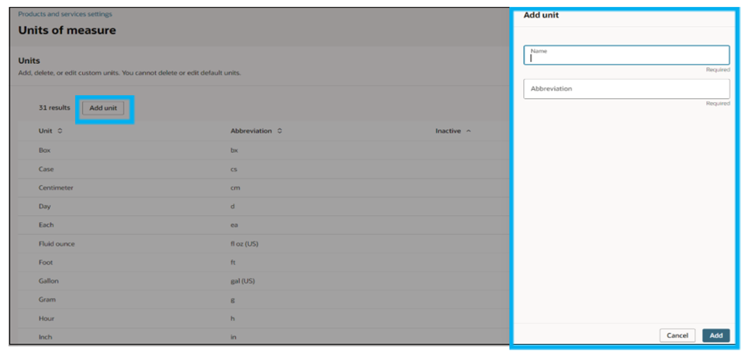749x354 pixels.
Task: Select the Box unit row
Action: [x=263, y=151]
